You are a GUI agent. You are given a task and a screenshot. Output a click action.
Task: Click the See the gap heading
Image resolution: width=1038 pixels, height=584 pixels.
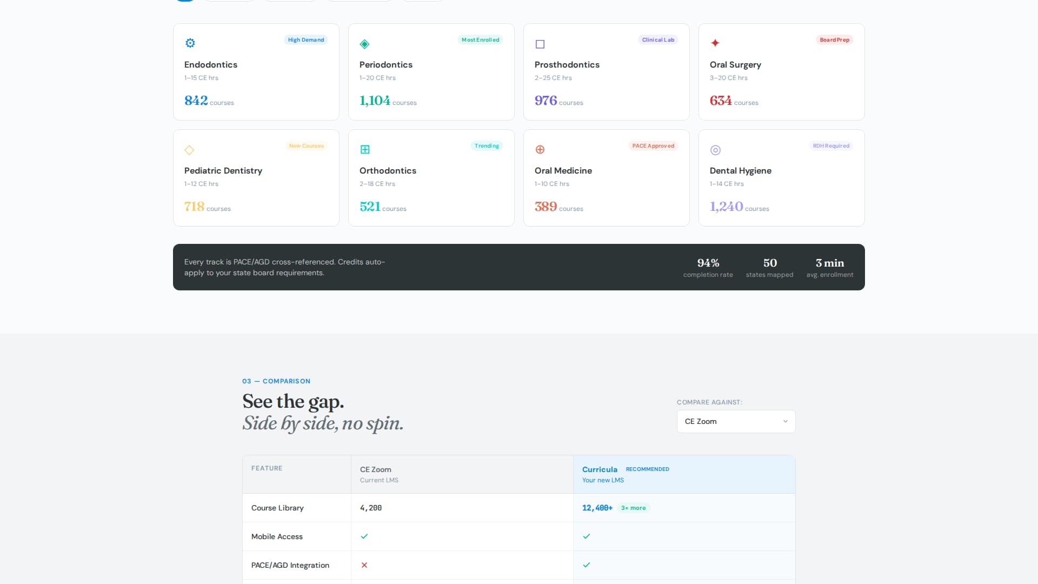[x=293, y=401]
